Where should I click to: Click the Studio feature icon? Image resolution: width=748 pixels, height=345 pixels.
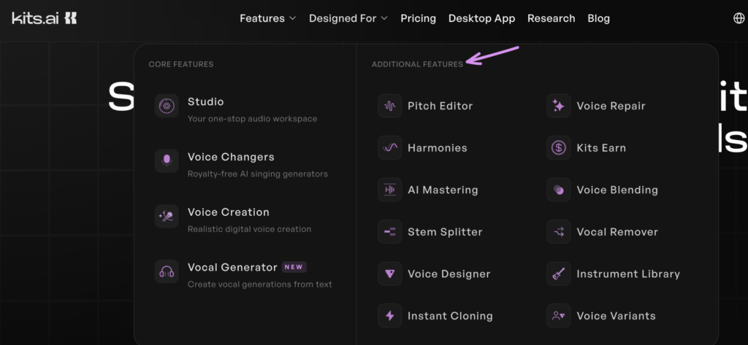(x=167, y=106)
